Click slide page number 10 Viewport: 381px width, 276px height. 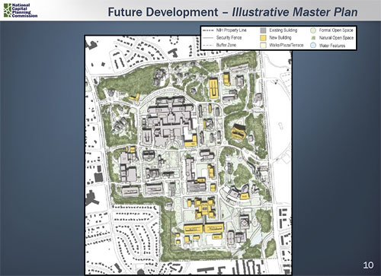(x=368, y=265)
